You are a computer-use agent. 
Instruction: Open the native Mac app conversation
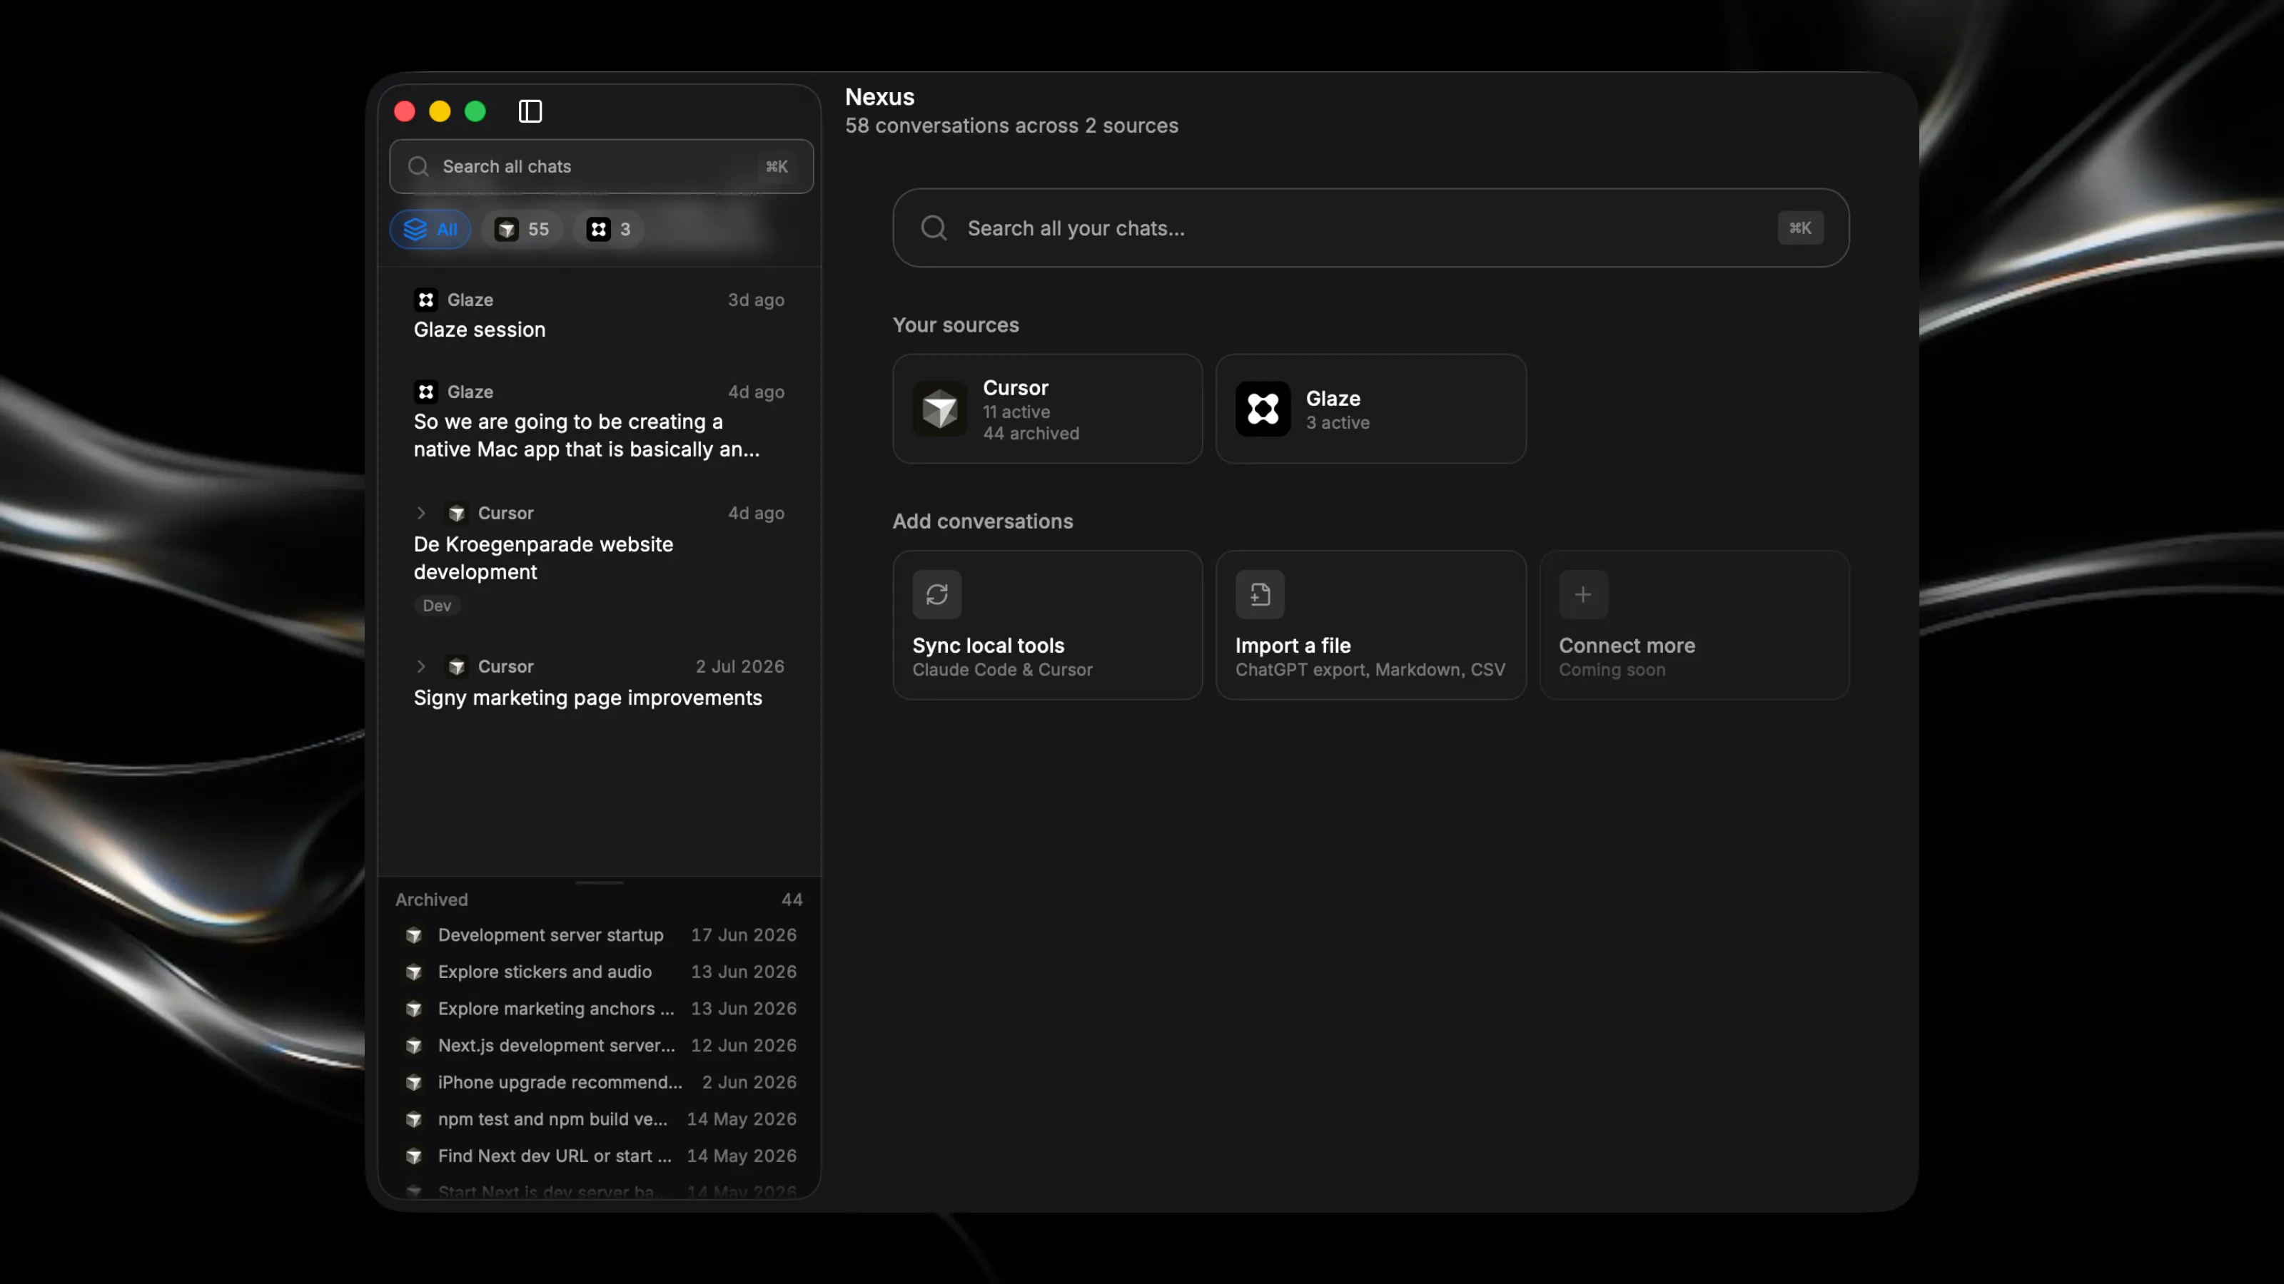(600, 421)
